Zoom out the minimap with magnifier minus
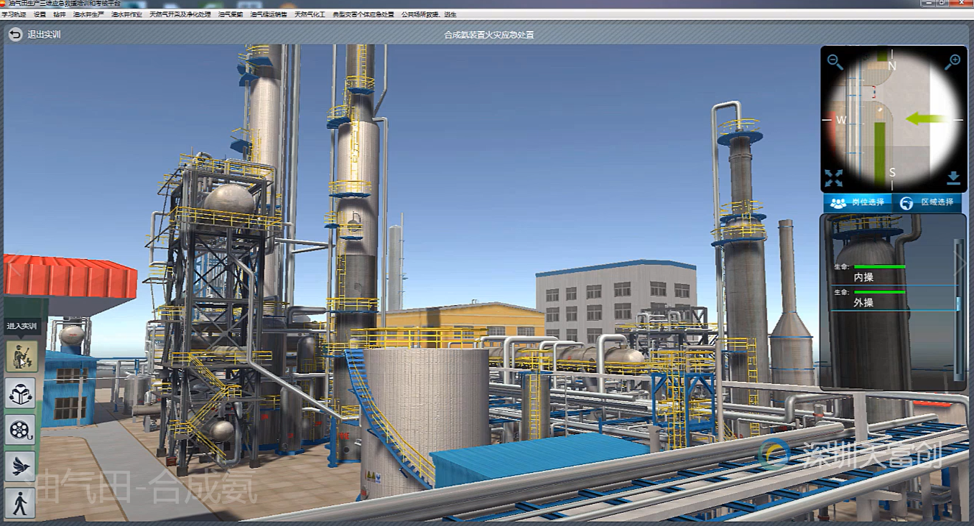The width and height of the screenshot is (974, 526). pyautogui.click(x=835, y=62)
